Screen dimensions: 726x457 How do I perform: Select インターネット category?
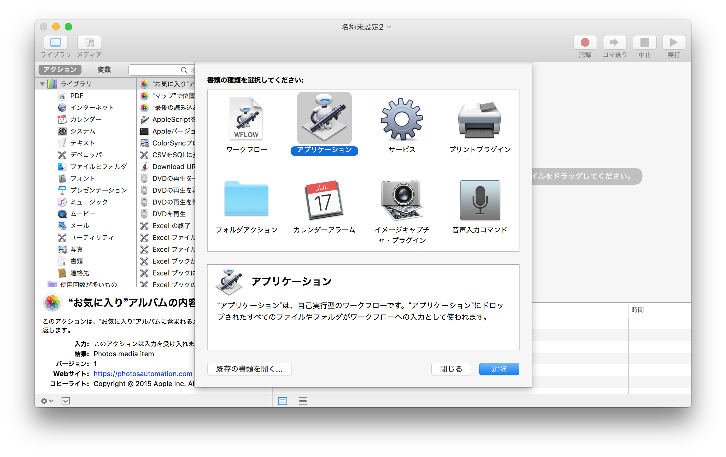pos(86,108)
